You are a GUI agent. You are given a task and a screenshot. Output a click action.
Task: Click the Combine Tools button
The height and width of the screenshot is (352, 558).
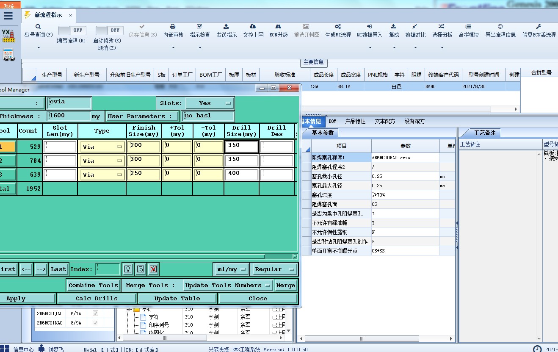pos(93,285)
